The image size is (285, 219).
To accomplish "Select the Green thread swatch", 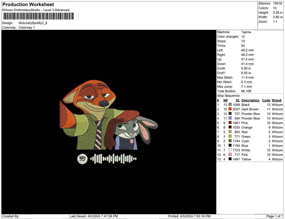I will click(230, 137).
